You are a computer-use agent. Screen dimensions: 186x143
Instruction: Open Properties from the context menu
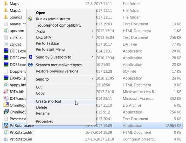pos(44,121)
